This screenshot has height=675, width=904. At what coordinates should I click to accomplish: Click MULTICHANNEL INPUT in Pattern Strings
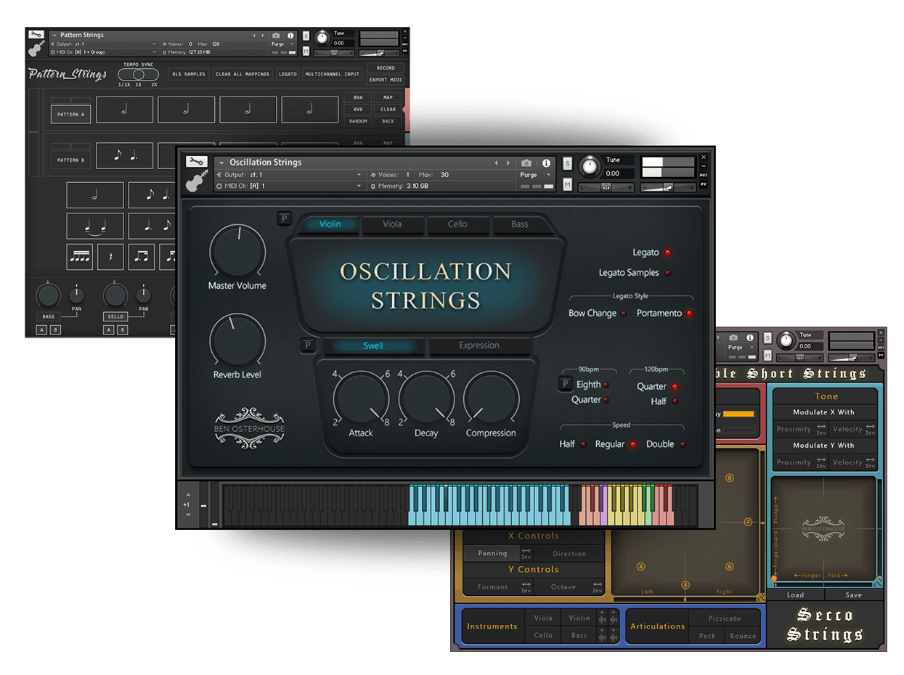point(333,74)
